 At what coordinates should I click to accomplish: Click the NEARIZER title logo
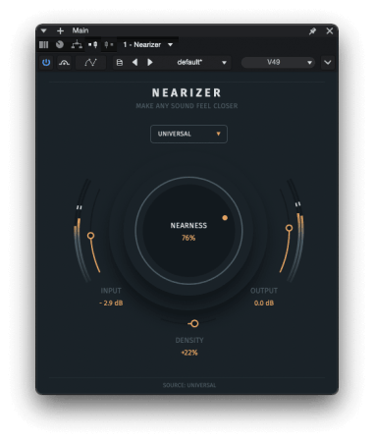click(x=187, y=93)
